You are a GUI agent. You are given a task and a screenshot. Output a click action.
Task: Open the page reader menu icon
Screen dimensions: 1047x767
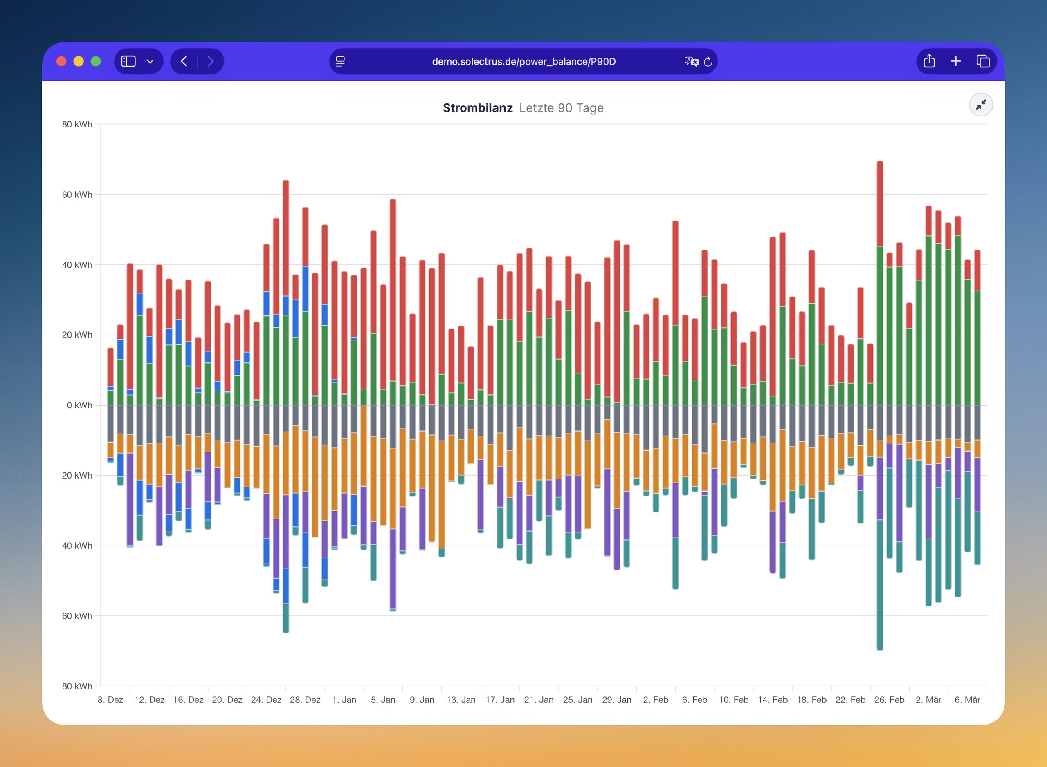point(340,61)
